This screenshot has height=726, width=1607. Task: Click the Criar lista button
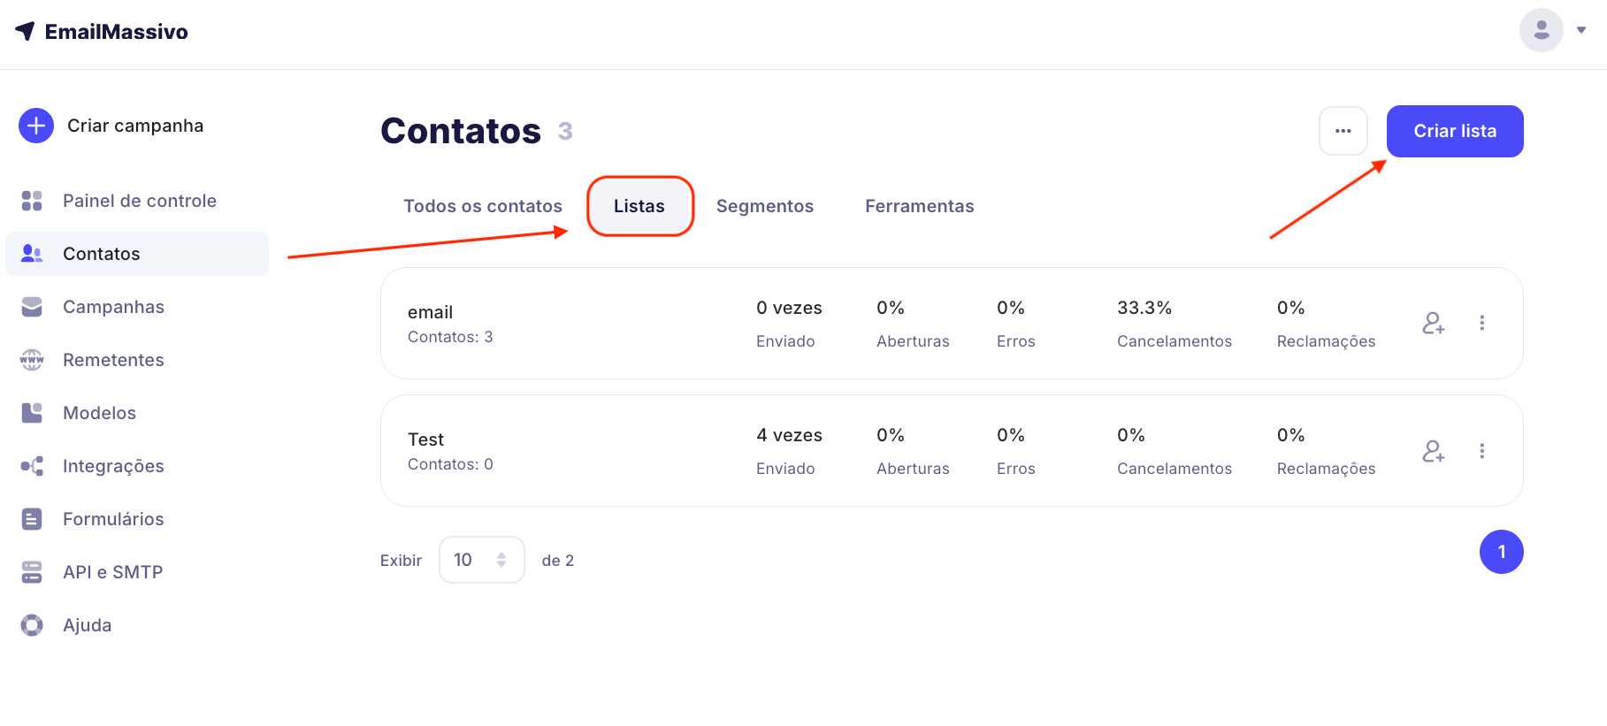[1454, 131]
